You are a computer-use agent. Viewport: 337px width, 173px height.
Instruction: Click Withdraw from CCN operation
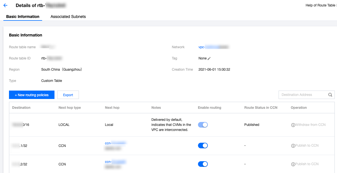coord(310,125)
